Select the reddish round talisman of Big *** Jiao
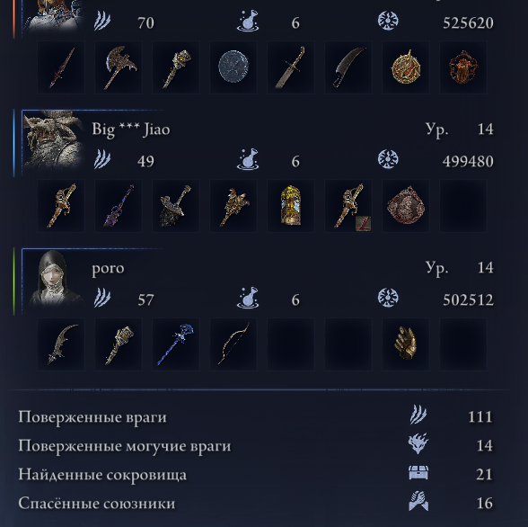The height and width of the screenshot is (527, 528). click(406, 206)
